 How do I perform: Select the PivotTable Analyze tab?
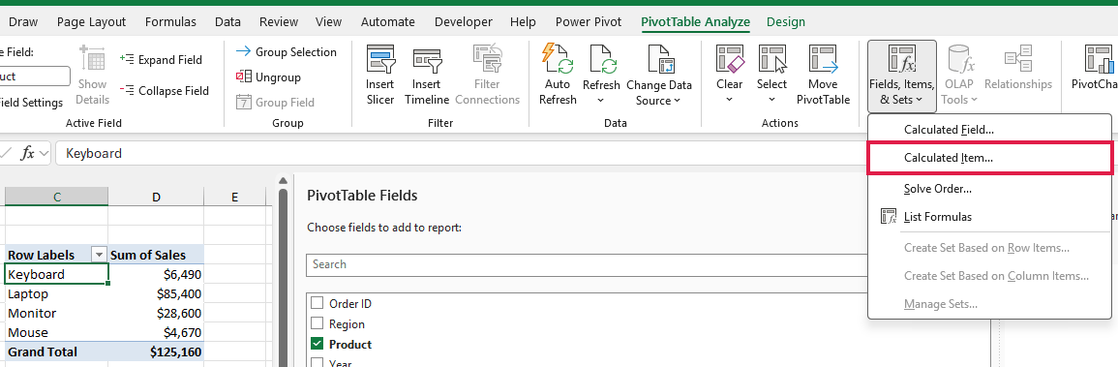695,22
